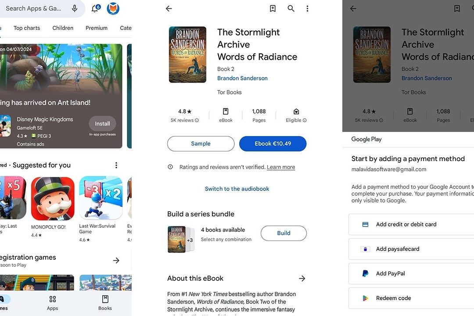The width and height of the screenshot is (474, 316).
Task: Go back in the dimmed payment screen
Action: click(x=353, y=8)
